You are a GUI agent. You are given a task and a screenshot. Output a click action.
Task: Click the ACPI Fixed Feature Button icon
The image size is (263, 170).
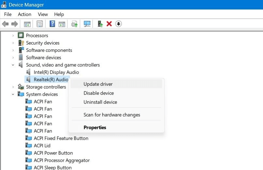28,138
